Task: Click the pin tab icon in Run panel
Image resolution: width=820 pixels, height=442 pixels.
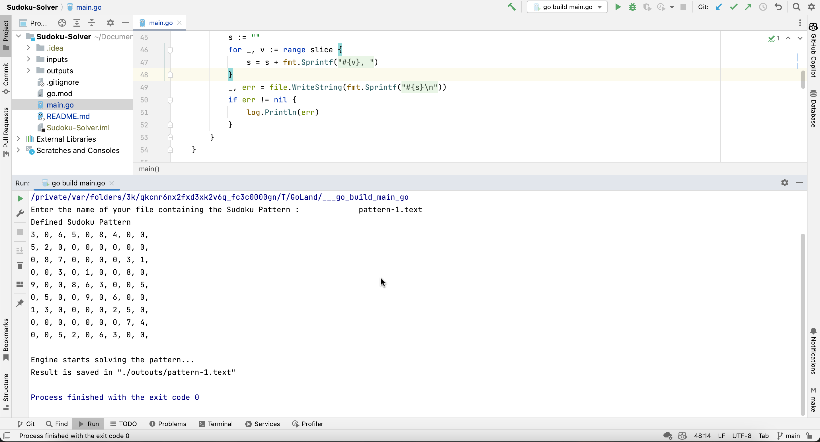Action: pyautogui.click(x=20, y=303)
